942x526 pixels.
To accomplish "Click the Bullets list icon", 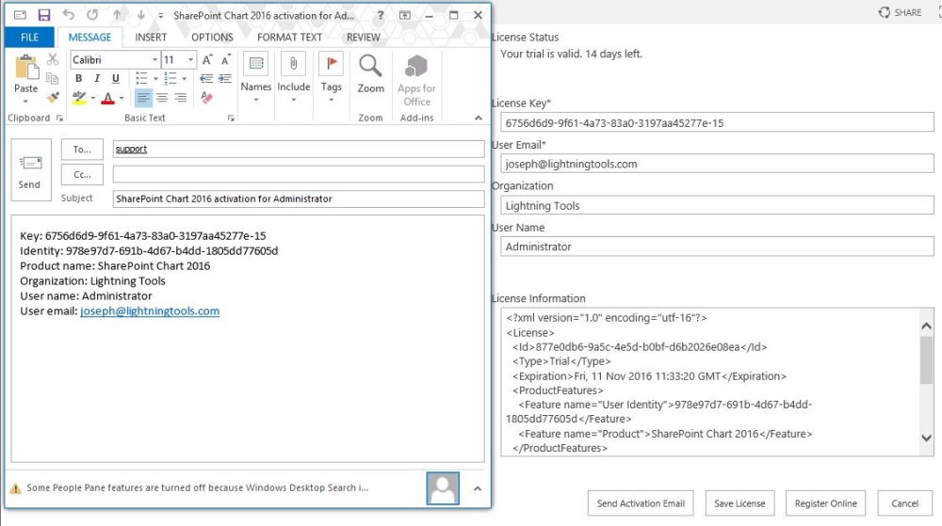I will point(141,78).
